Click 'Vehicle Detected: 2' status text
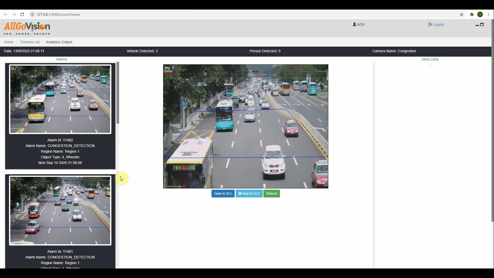Image resolution: width=494 pixels, height=278 pixels. [142, 51]
